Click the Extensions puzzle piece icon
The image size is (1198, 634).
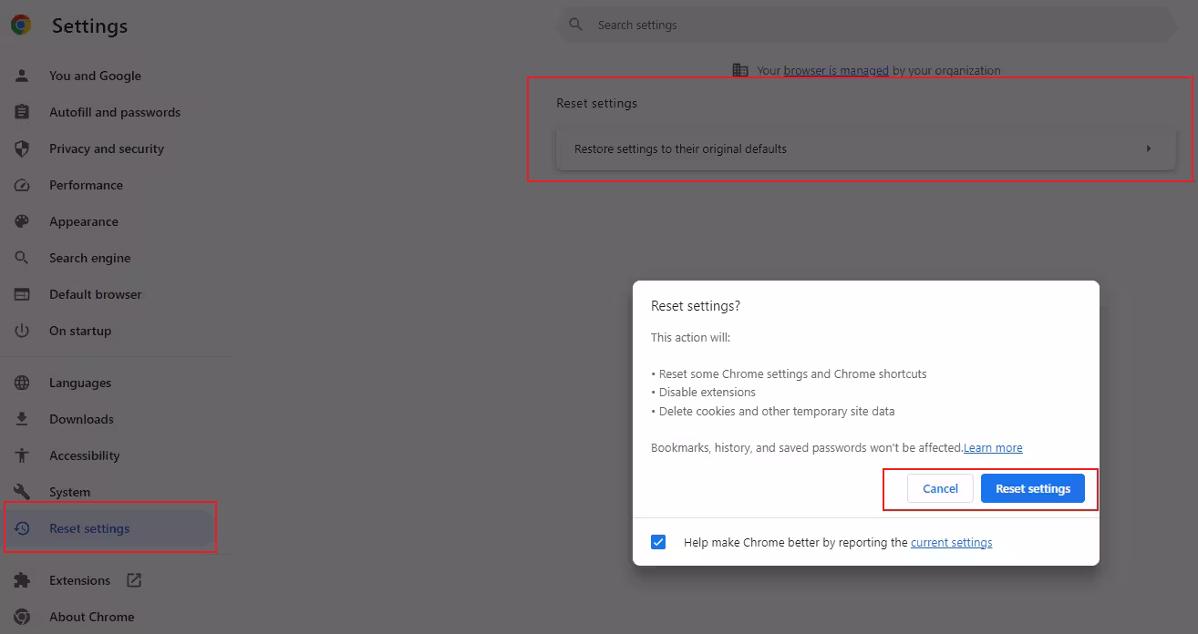pyautogui.click(x=22, y=580)
